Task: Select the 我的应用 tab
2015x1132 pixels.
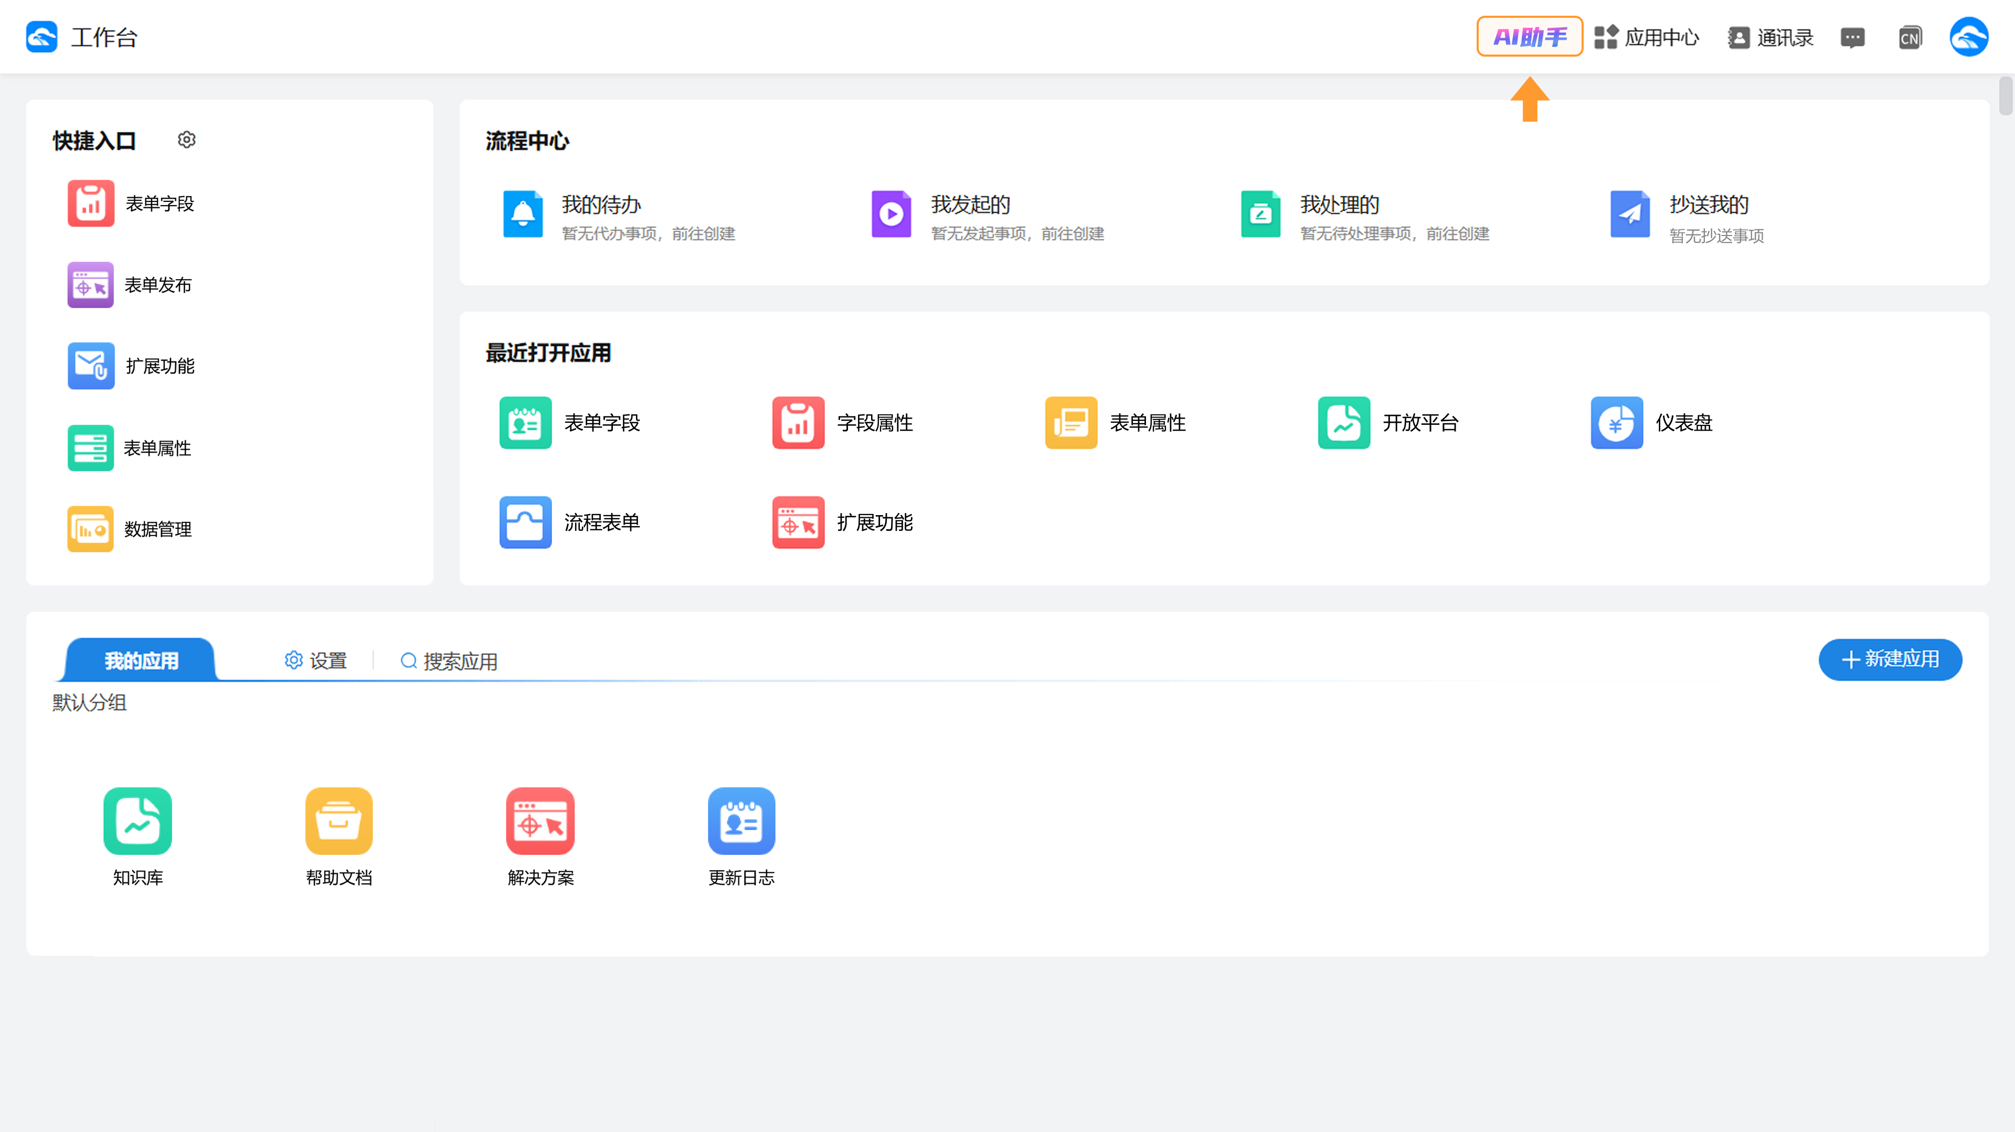Action: (141, 660)
